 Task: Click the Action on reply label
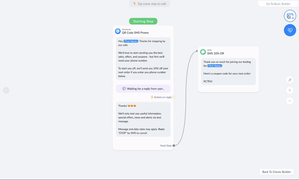[x=163, y=97]
